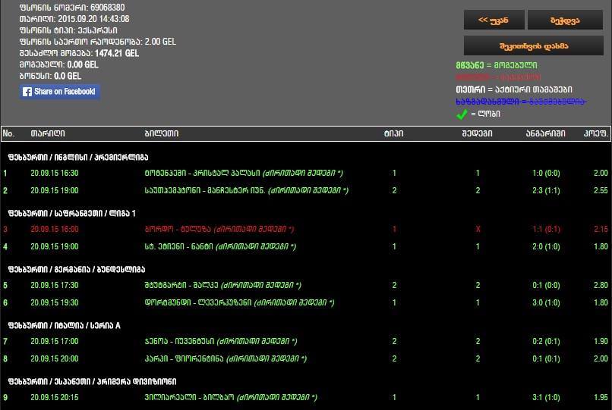Screen dimensions: 612x410
Task: Select match 'კარპი - ფიორენტინა' in row 8
Action: tap(184, 359)
